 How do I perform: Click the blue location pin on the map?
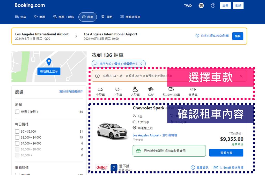tap(49, 62)
